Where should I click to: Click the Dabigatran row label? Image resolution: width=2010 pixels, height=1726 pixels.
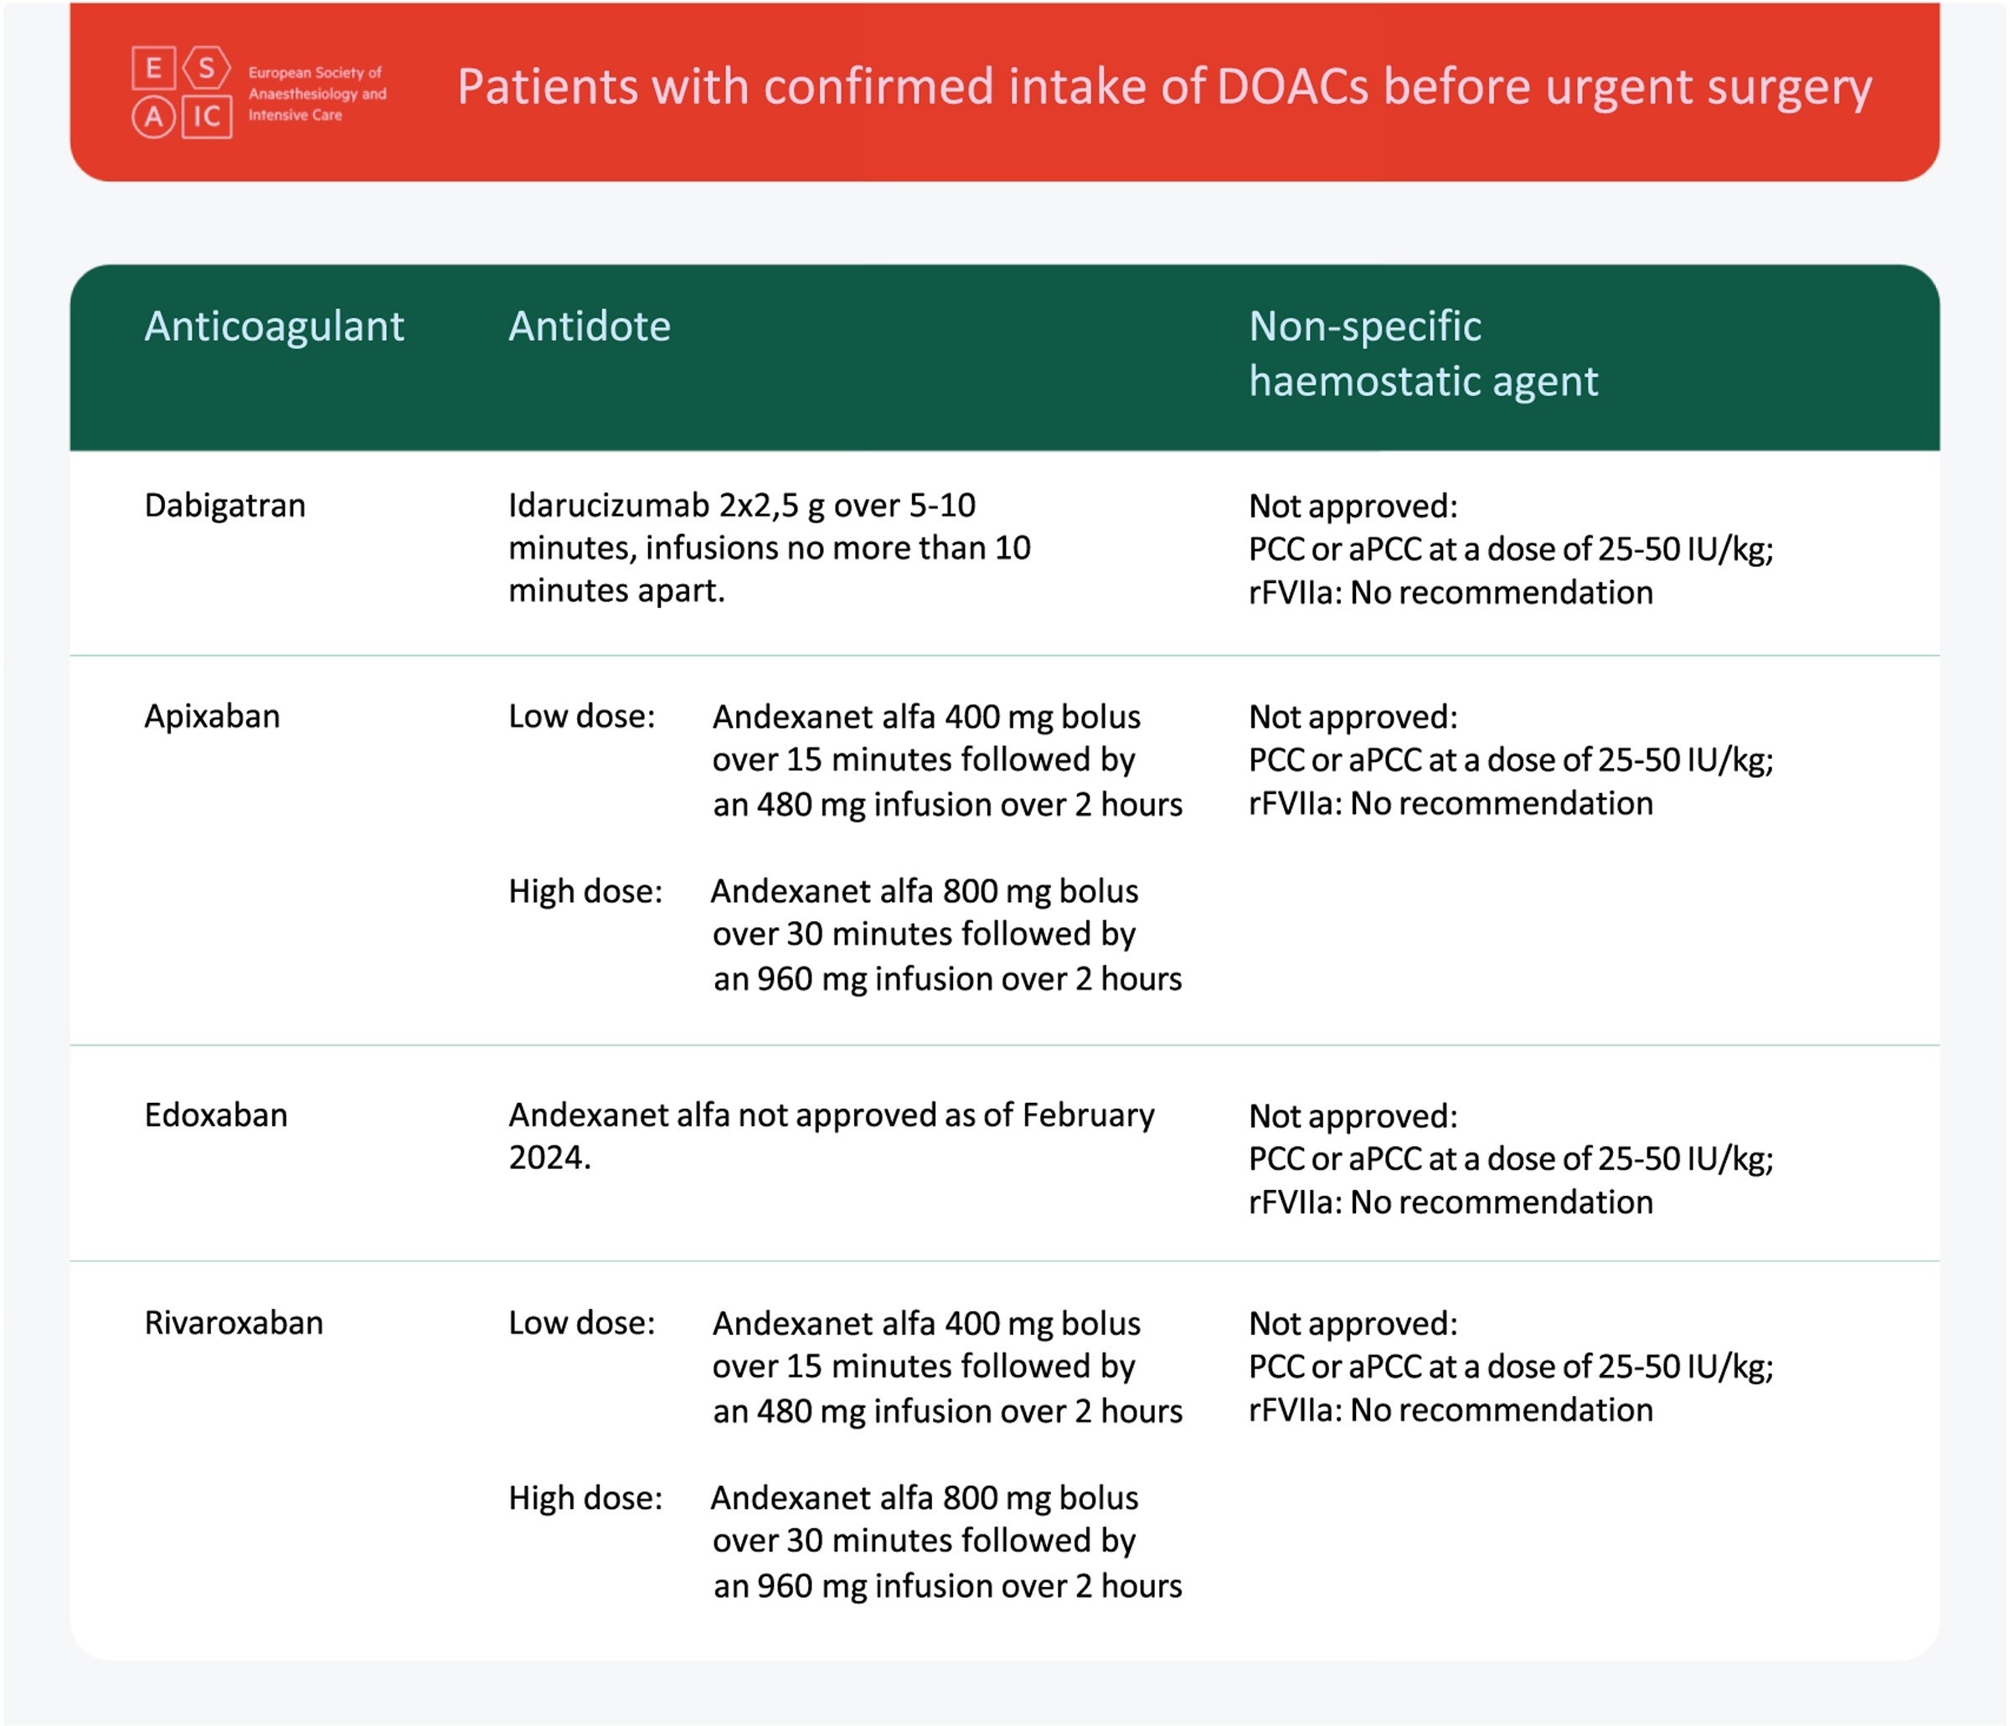(225, 506)
